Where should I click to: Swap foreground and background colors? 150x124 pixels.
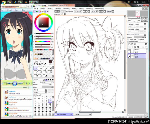(x=53, y=61)
